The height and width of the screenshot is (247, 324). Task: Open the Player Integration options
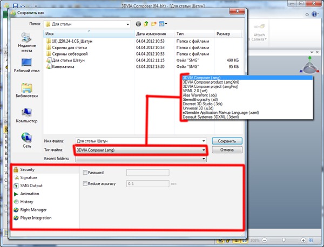click(45, 218)
